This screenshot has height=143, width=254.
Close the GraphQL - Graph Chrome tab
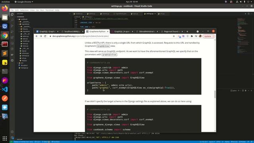[58, 31]
